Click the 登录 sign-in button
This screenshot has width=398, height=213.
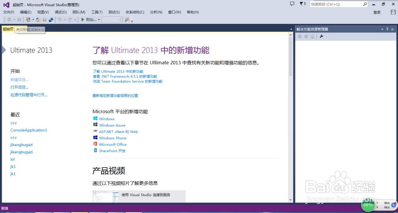377,12
